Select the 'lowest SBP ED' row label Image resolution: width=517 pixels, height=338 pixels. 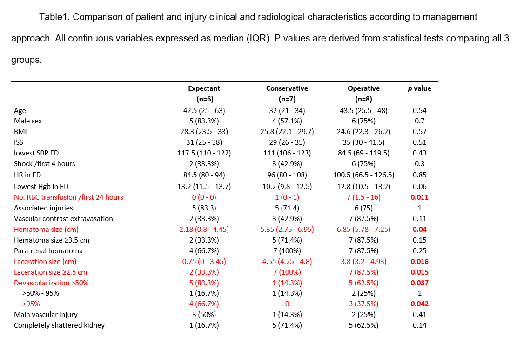(x=36, y=153)
